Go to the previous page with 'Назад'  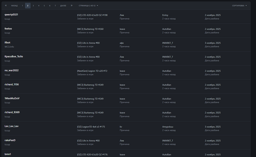pyautogui.click(x=14, y=6)
